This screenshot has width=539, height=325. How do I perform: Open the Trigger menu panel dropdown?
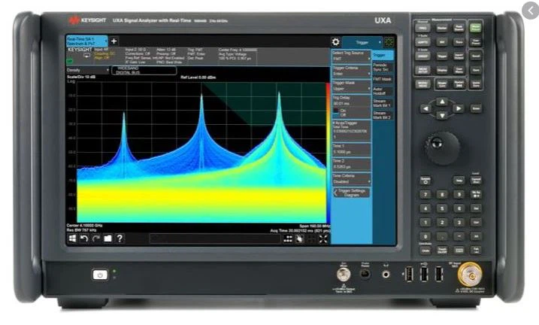pos(362,42)
